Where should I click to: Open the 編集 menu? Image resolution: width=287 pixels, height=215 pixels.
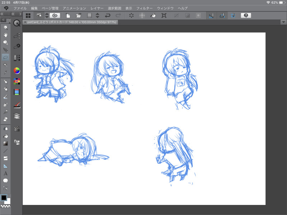(x=34, y=8)
